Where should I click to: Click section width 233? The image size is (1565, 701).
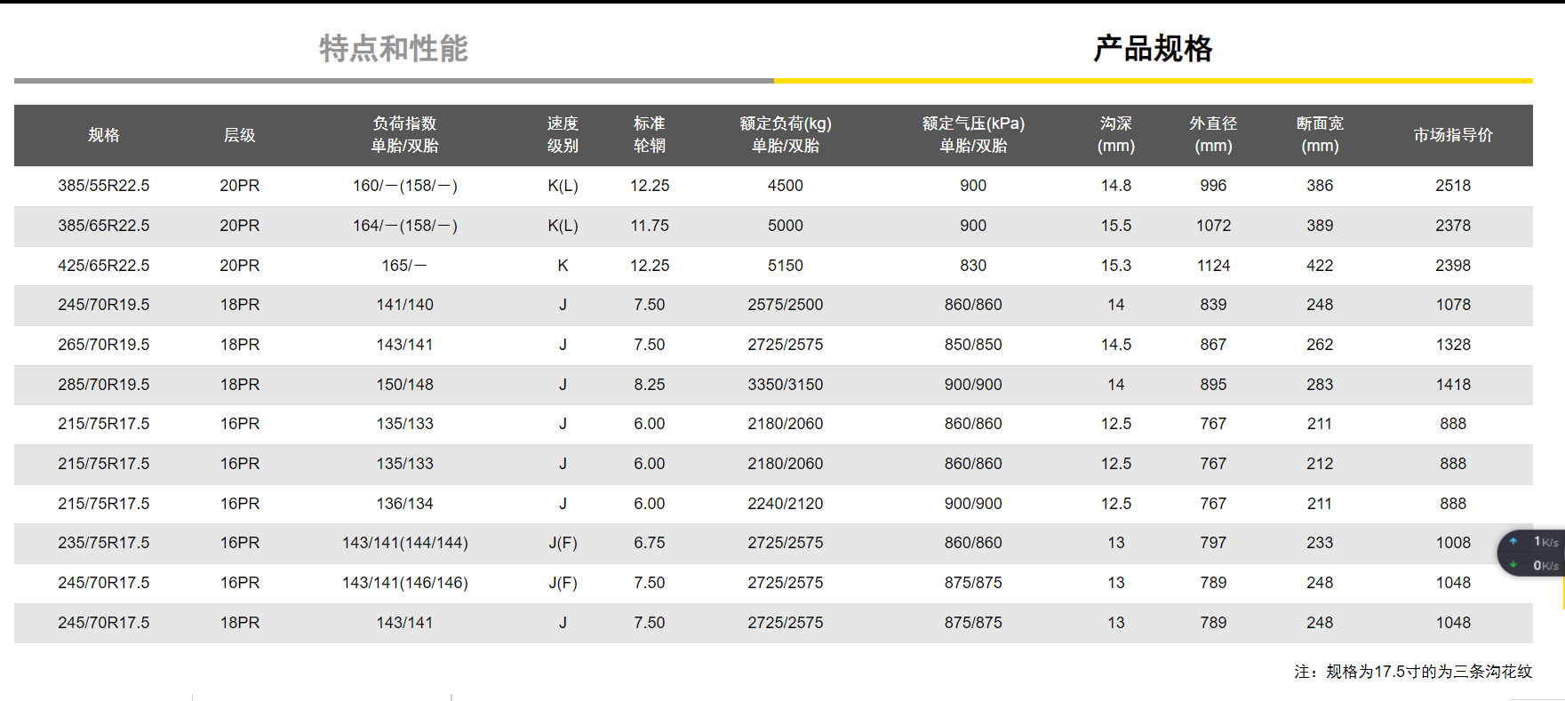coord(1320,543)
